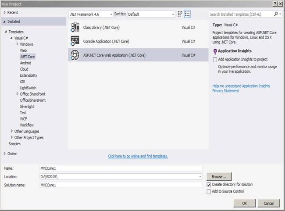285x211 pixels.
Task: Click the project Name input field
Action: click(x=121, y=168)
